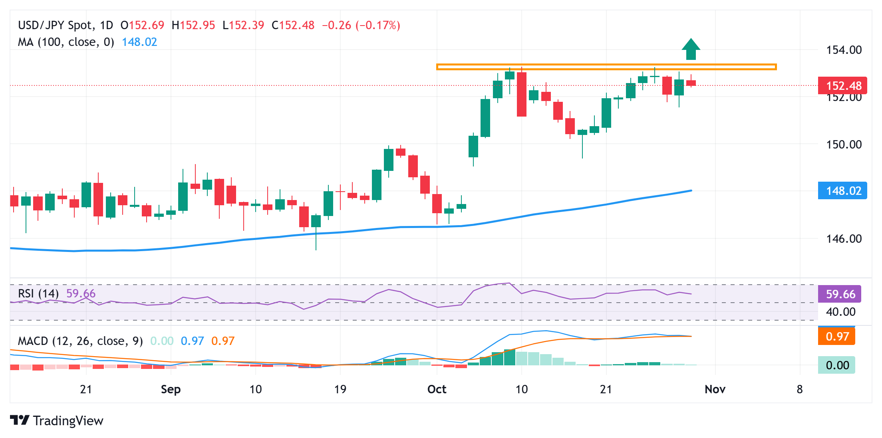
Task: Expand the MACD (12, 26, close, 9) settings
Action: click(80, 341)
